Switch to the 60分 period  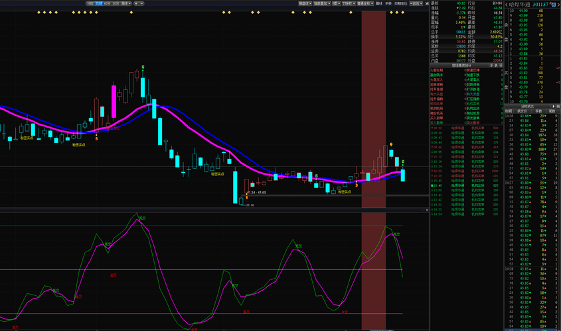[107, 3]
